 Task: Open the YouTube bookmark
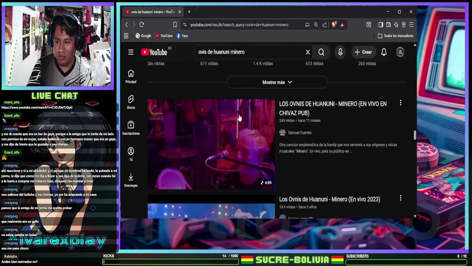pyautogui.click(x=164, y=36)
